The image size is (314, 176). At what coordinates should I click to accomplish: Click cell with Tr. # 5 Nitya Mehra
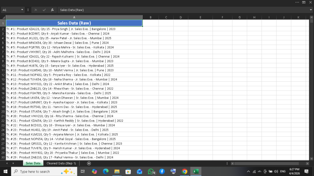pyautogui.click(x=74, y=47)
